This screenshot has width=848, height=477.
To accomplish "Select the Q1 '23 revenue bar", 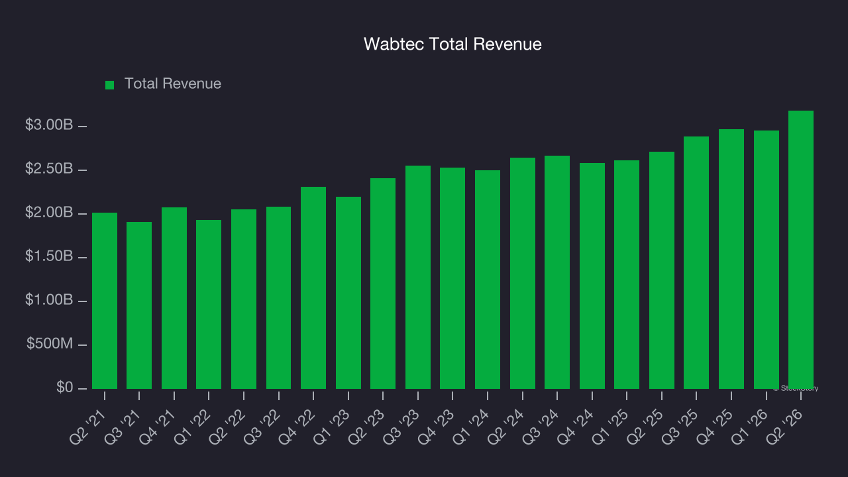I will point(348,293).
